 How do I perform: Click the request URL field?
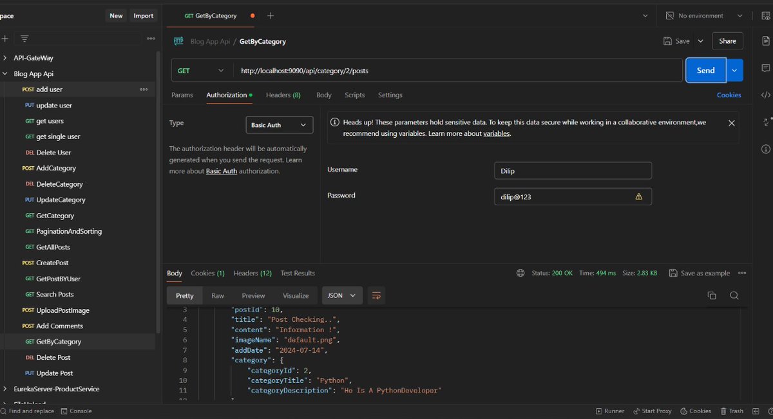(x=457, y=71)
